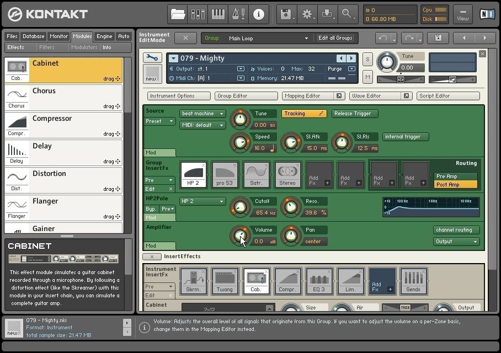Go to the next instrument arrow
The height and width of the screenshot is (353, 501).
[x=484, y=38]
